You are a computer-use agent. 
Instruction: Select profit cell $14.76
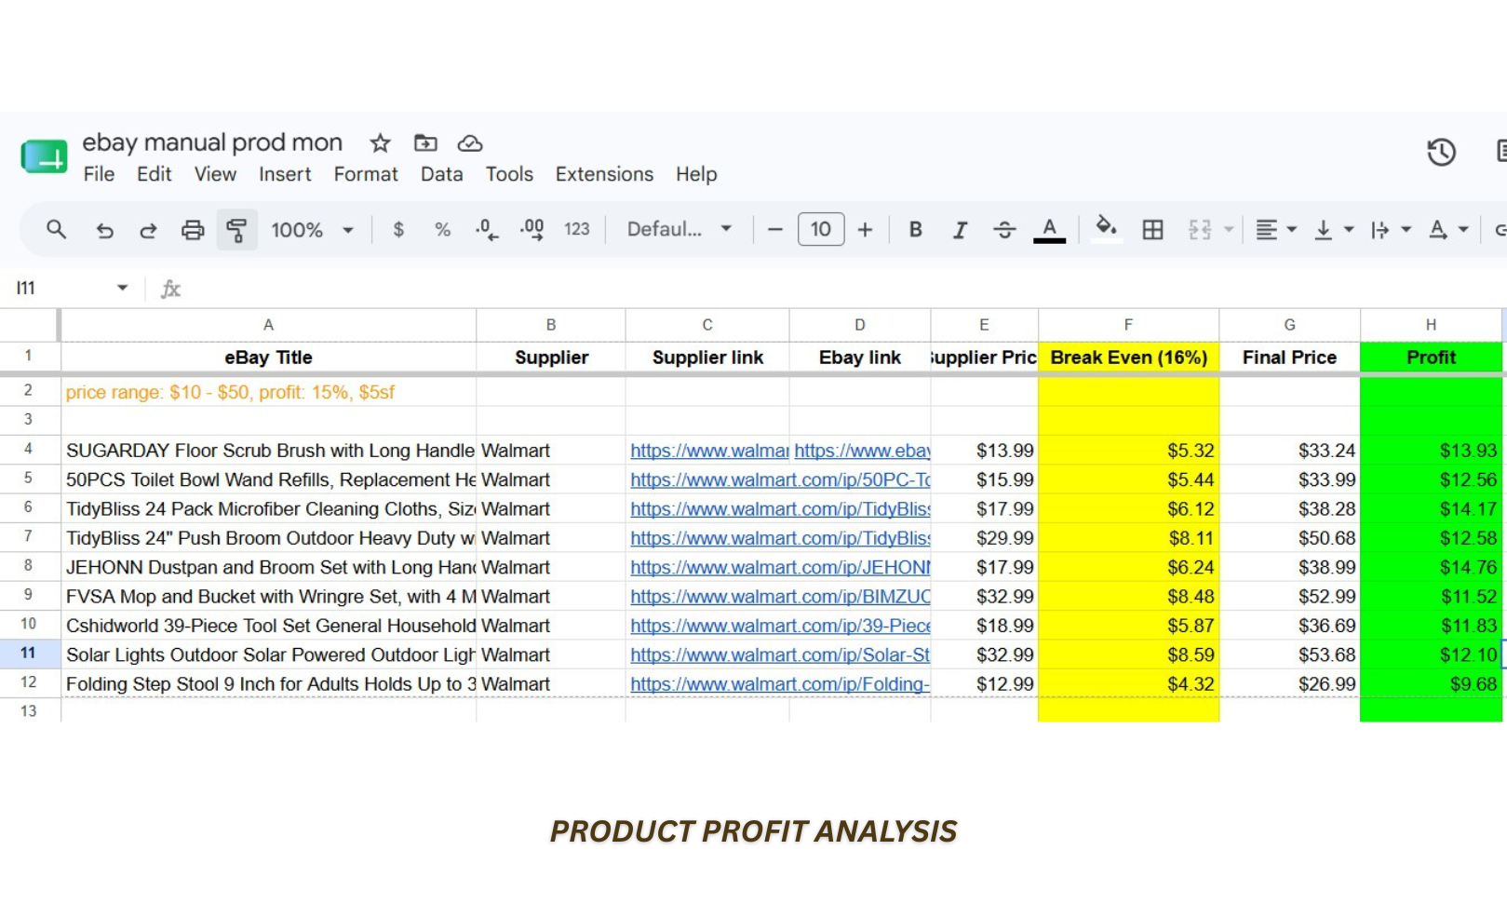click(x=1431, y=567)
